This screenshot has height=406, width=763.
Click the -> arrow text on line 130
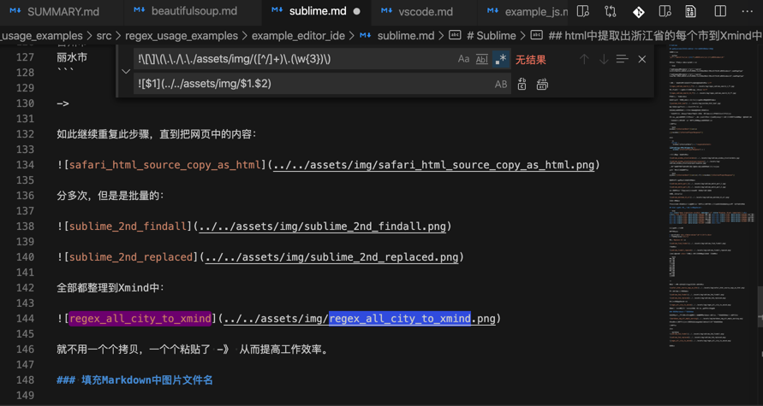click(x=63, y=103)
